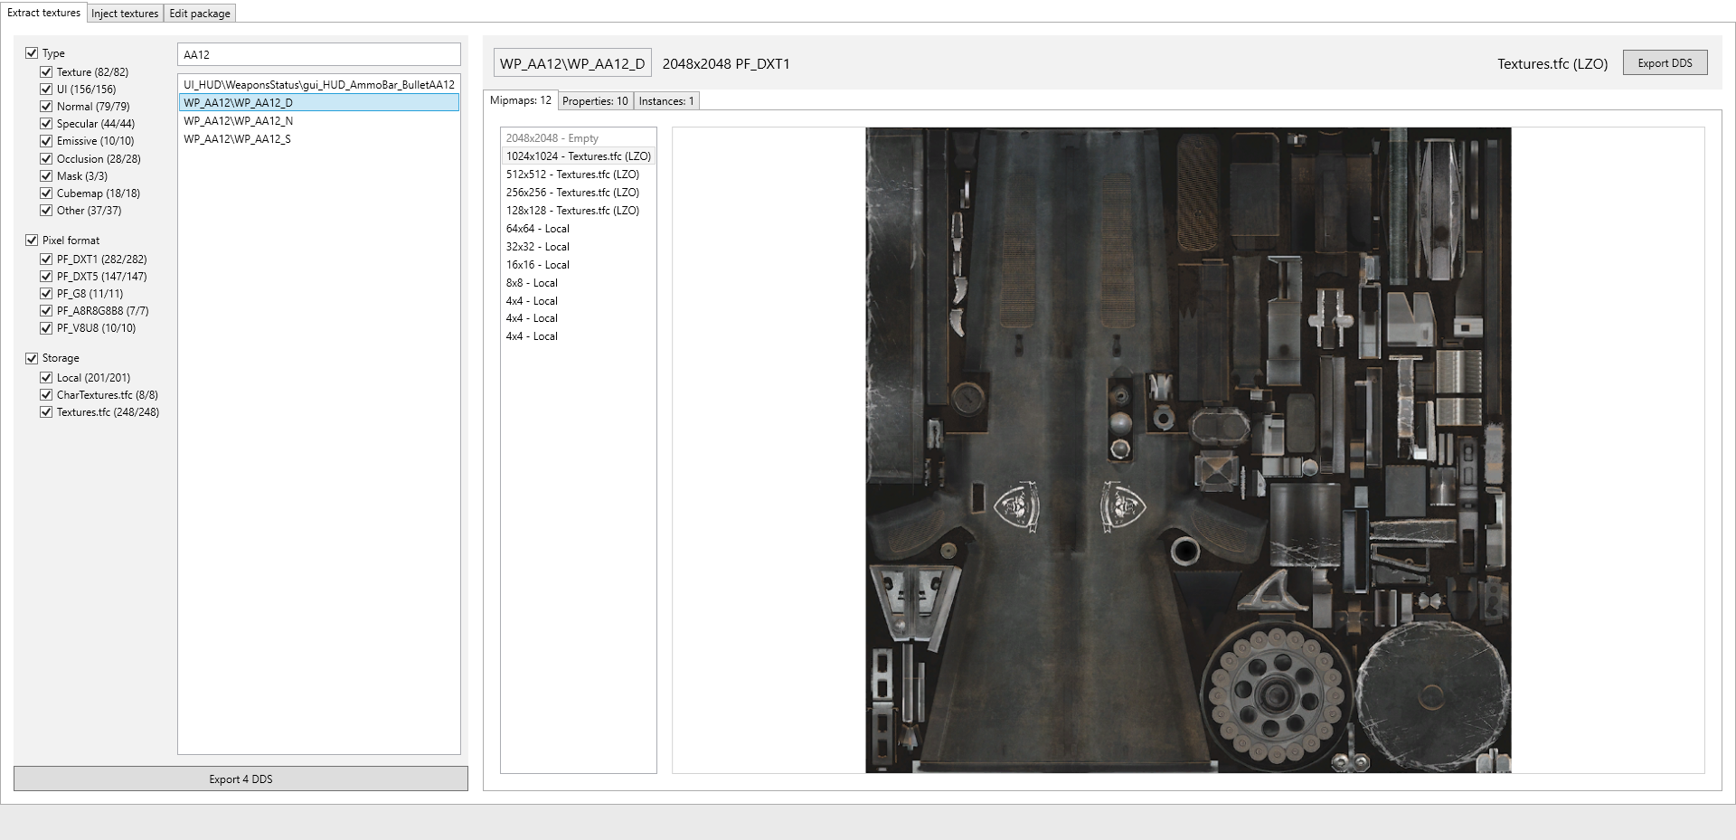The image size is (1736, 840).
Task: Toggle Textures.tfc (248/248) checkbox
Action: point(46,412)
